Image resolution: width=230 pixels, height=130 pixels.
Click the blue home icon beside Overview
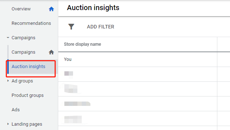pos(51,9)
